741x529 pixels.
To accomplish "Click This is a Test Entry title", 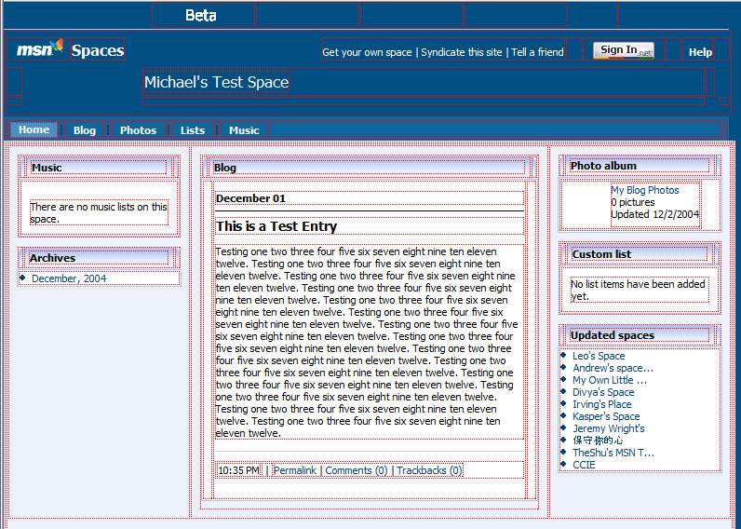I will tap(276, 226).
